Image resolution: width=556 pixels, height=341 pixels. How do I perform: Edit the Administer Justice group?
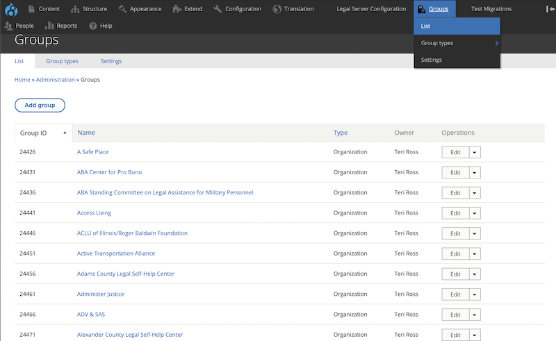[455, 294]
